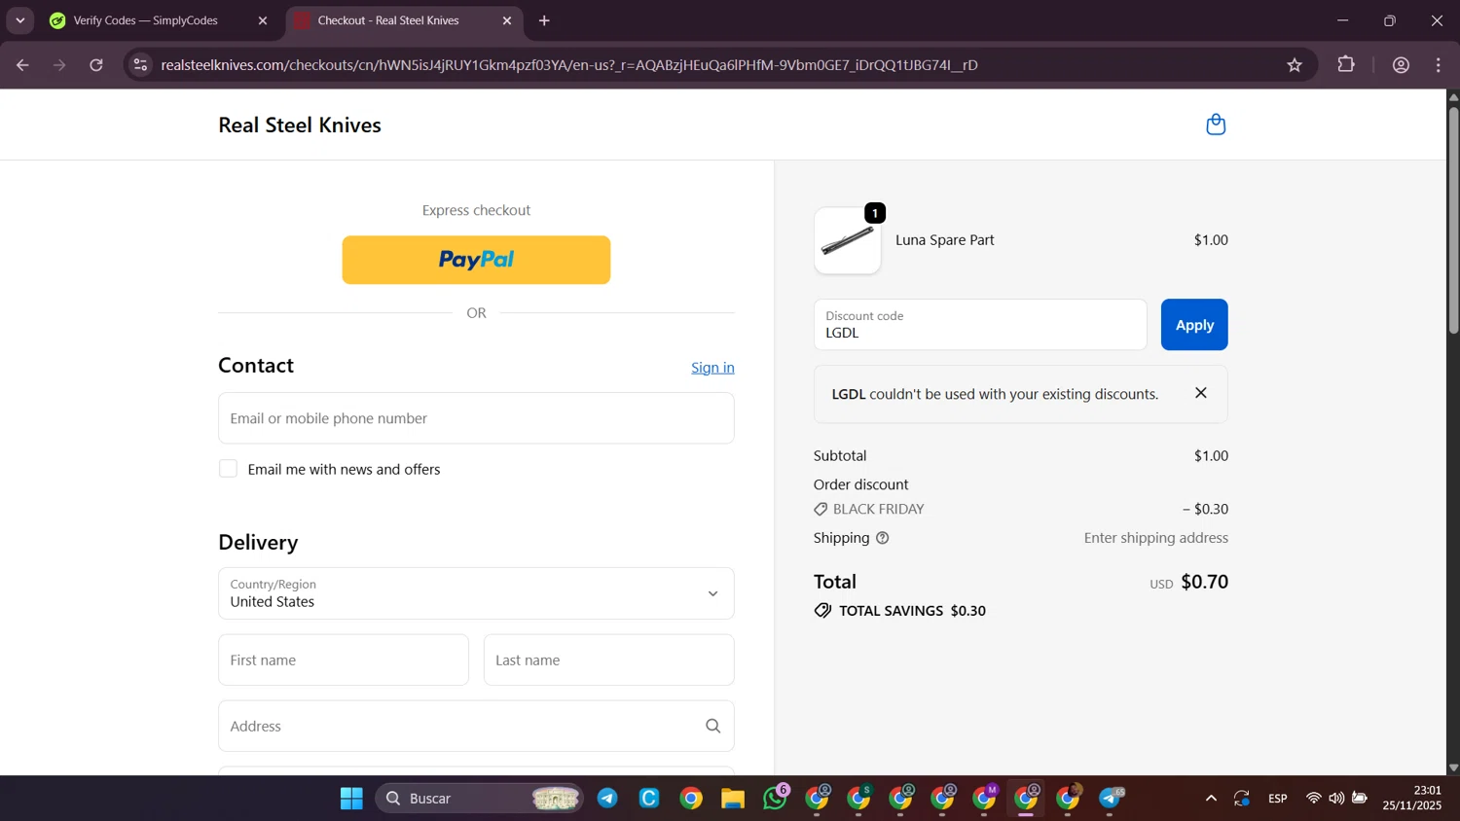Focus the Address field
This screenshot has height=821, width=1460.
(x=476, y=726)
